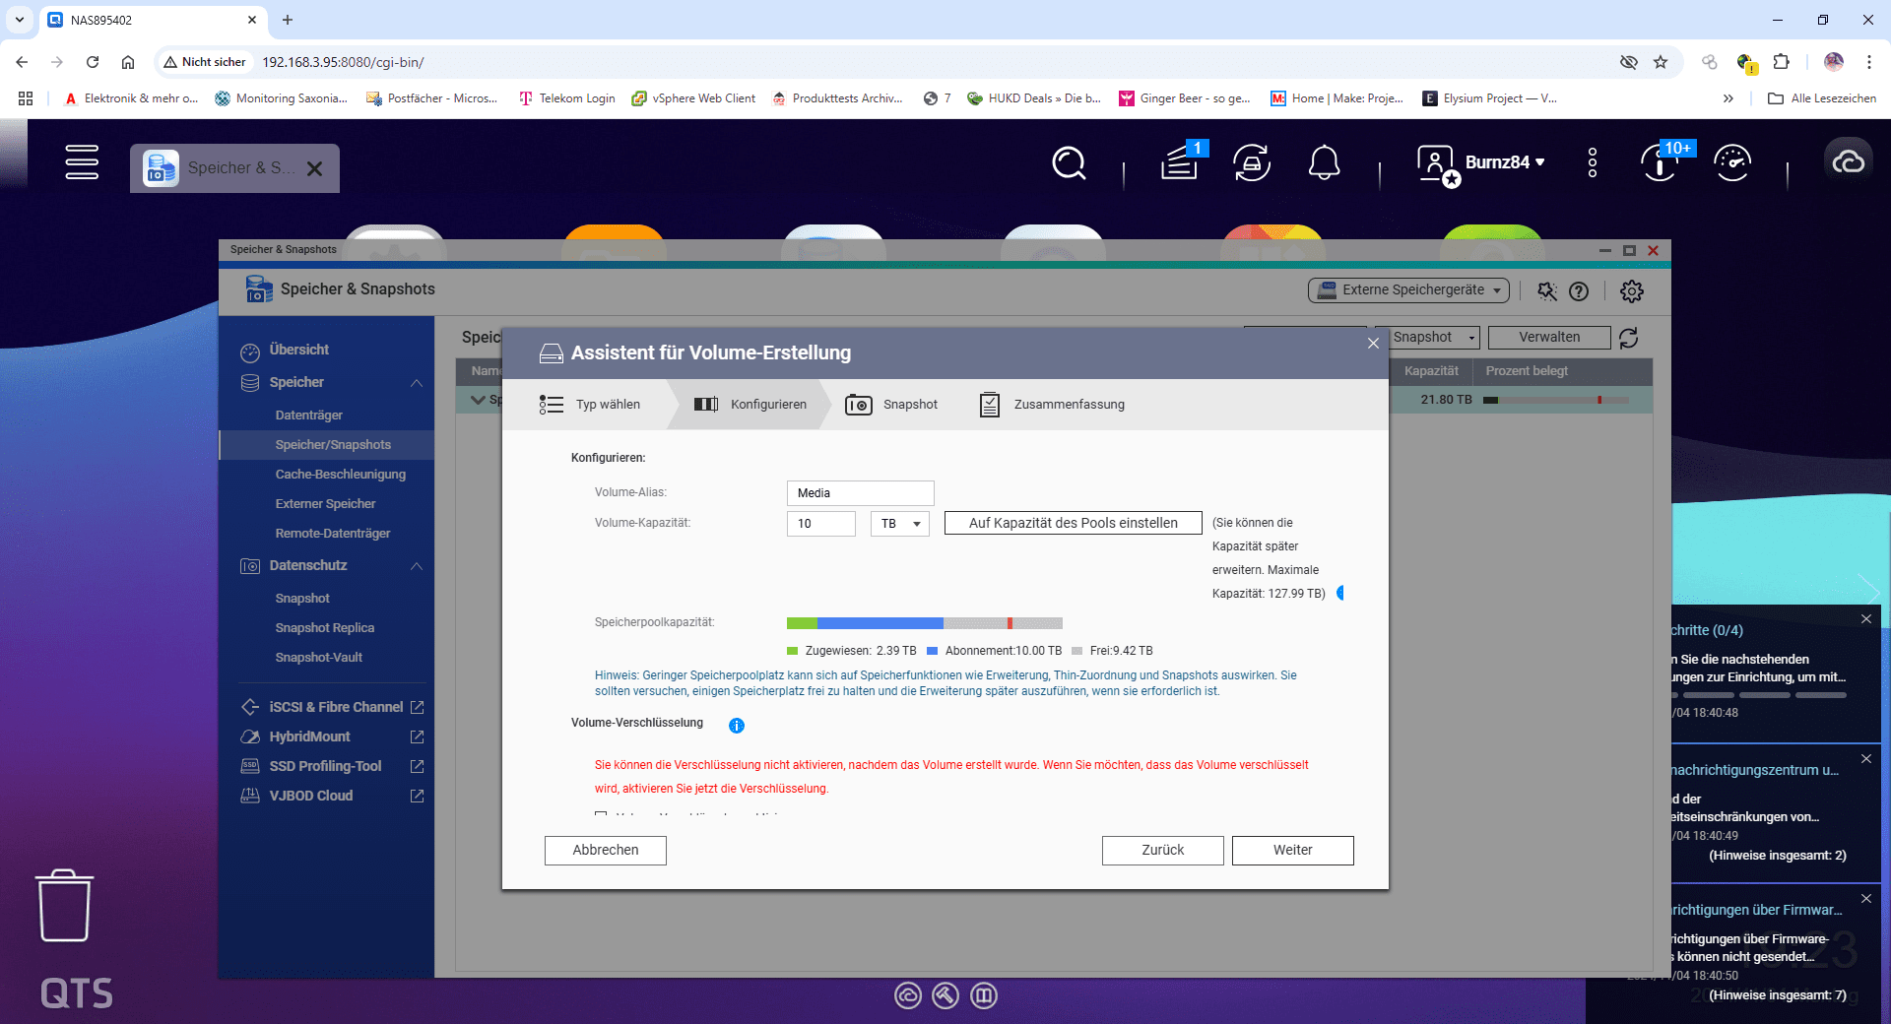1891x1024 pixels.
Task: Launch SSD Profiling-Tool external link icon
Action: tap(417, 766)
